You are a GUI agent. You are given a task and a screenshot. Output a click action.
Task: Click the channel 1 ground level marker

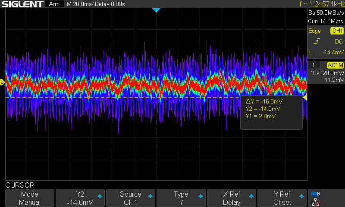pos(2,82)
